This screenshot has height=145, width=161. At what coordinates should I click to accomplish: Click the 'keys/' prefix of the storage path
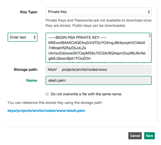[52, 70]
